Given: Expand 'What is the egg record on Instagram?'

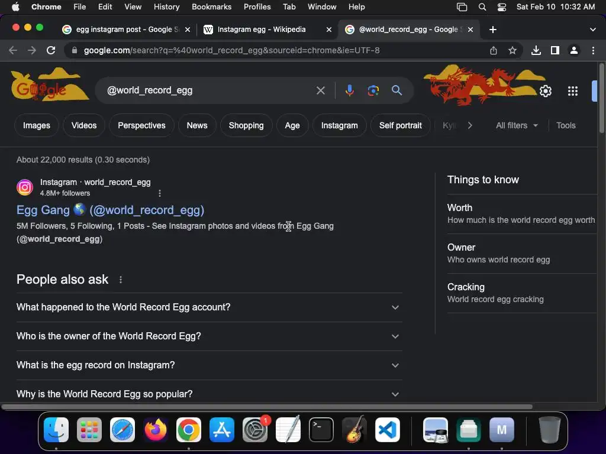Looking at the screenshot, I should (209, 365).
